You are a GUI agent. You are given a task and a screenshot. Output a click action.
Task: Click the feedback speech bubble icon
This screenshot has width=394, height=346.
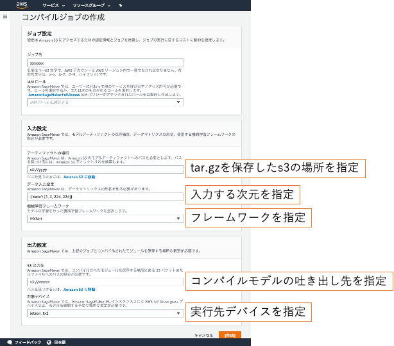click(10, 342)
